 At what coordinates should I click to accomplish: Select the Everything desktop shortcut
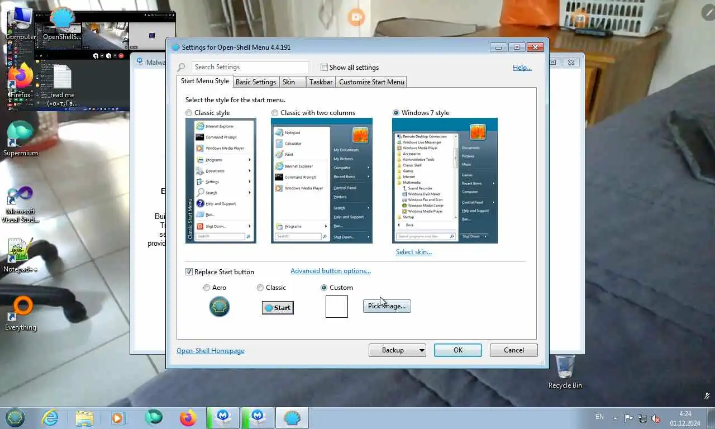click(21, 314)
